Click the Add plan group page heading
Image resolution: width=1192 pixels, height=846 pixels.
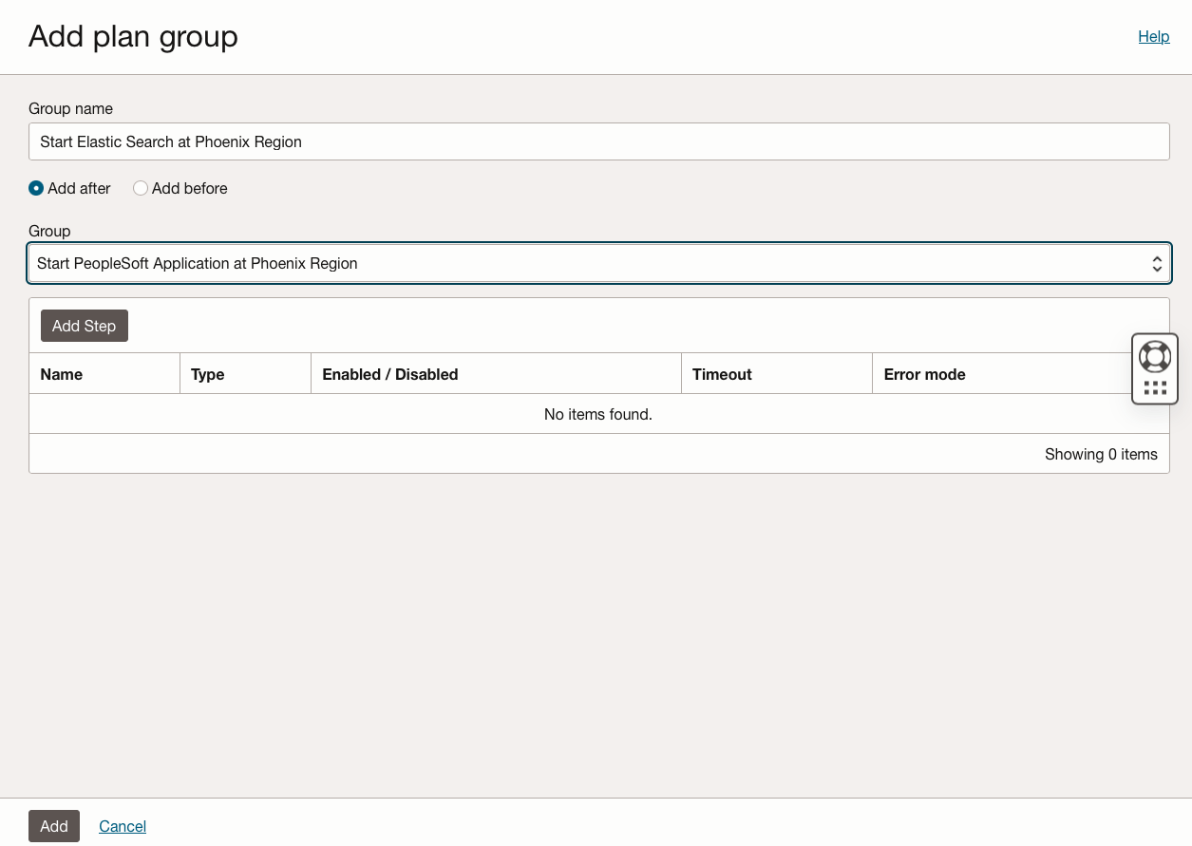pos(133,36)
